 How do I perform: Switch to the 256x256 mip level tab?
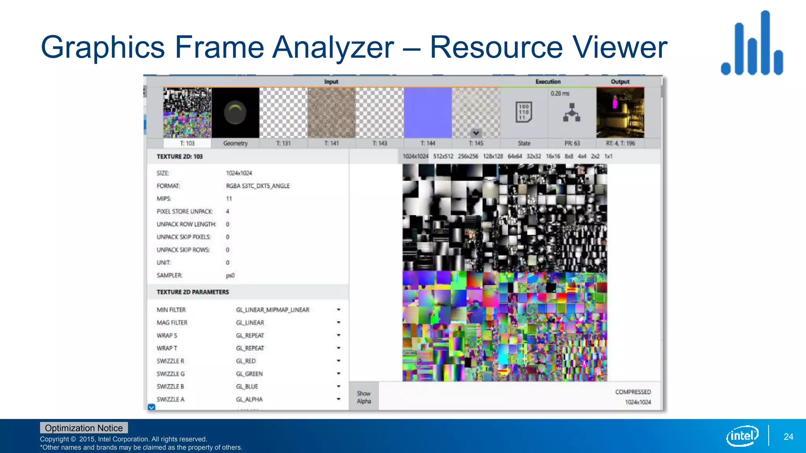(468, 157)
